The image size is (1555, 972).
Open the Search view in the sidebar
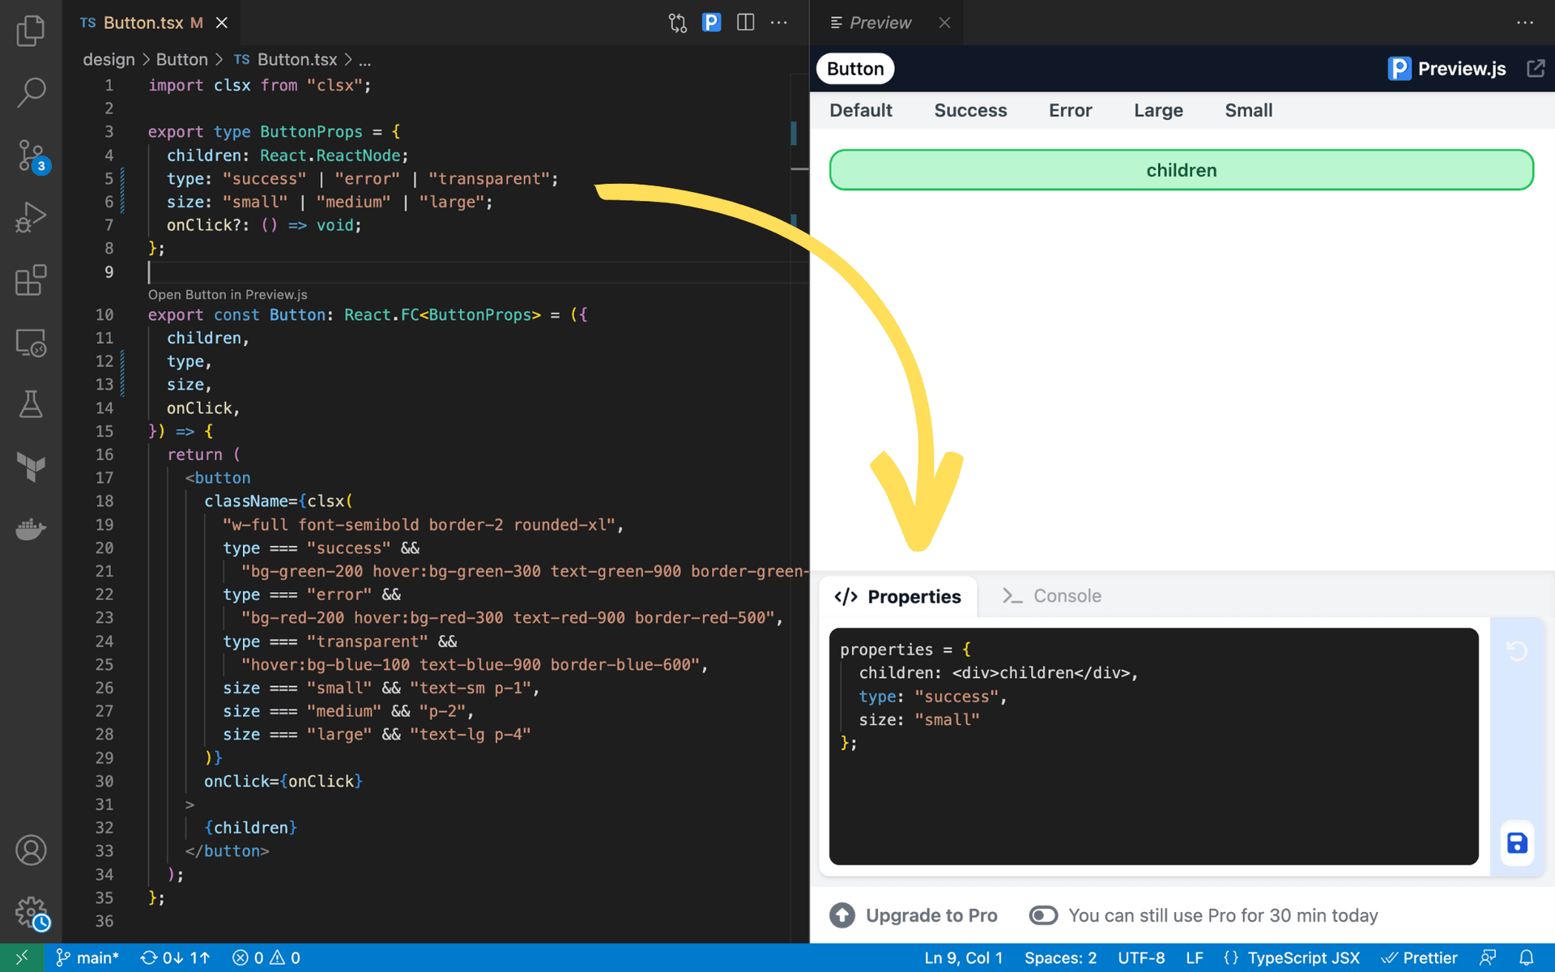coord(31,92)
